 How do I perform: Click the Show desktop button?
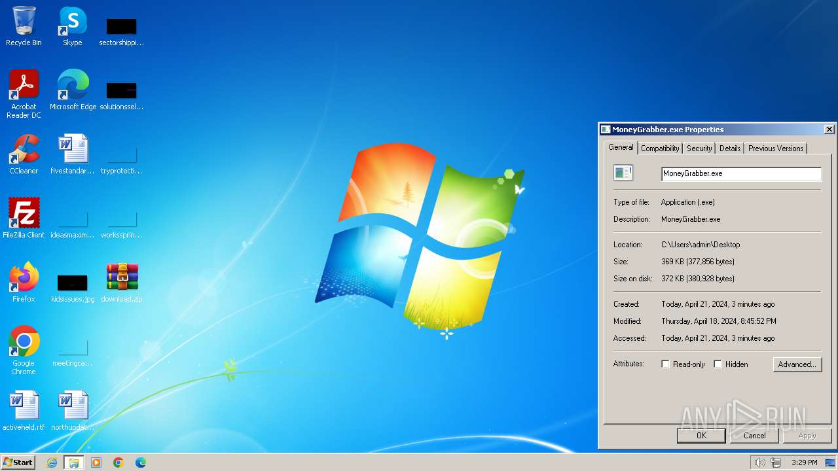point(830,462)
